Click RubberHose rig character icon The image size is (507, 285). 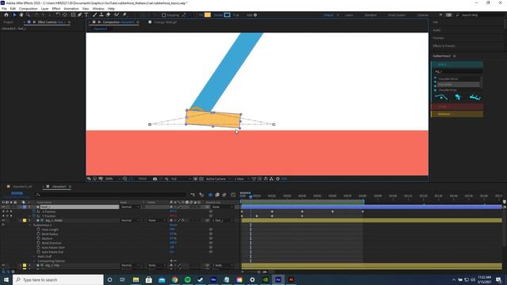click(458, 97)
